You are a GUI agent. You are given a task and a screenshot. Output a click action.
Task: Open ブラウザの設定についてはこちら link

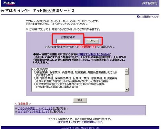35,108
